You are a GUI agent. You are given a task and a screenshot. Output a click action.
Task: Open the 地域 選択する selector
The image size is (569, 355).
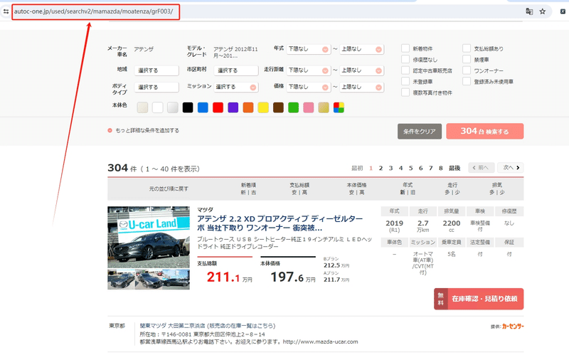(x=156, y=70)
